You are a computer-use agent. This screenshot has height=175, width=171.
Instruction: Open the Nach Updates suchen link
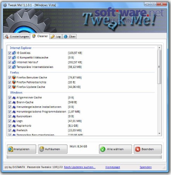point(80,167)
